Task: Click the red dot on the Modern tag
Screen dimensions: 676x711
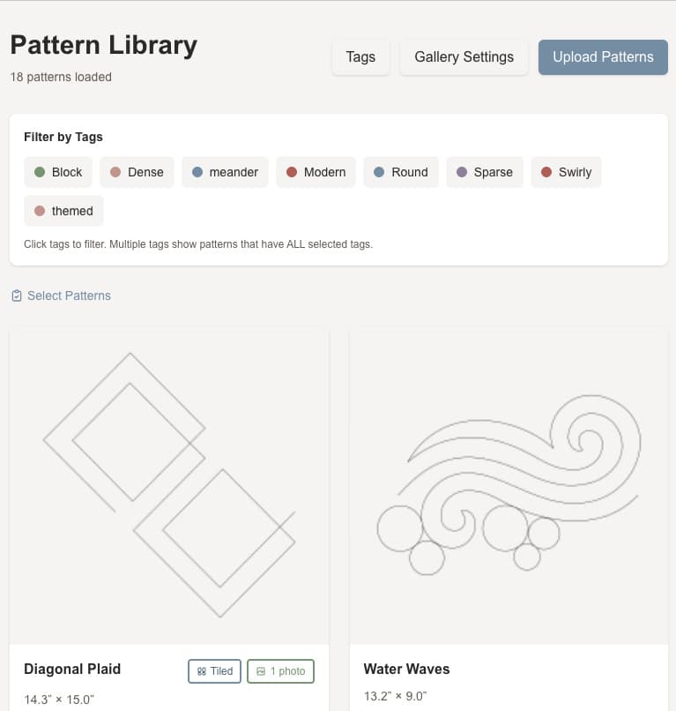Action: pyautogui.click(x=291, y=172)
